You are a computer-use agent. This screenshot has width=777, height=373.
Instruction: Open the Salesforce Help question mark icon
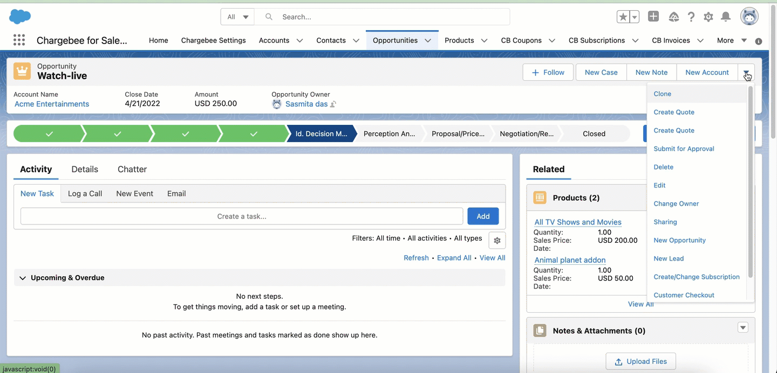(691, 17)
